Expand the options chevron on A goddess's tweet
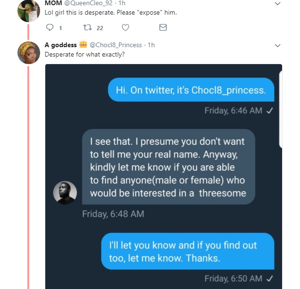The width and height of the screenshot is (300, 289). (277, 46)
